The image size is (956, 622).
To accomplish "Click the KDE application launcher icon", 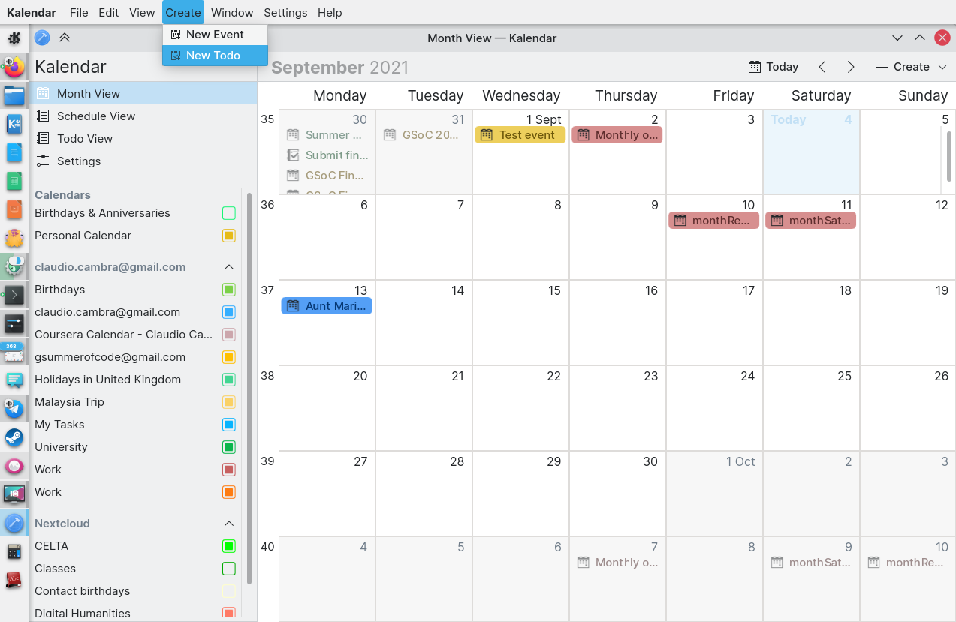I will (x=14, y=38).
